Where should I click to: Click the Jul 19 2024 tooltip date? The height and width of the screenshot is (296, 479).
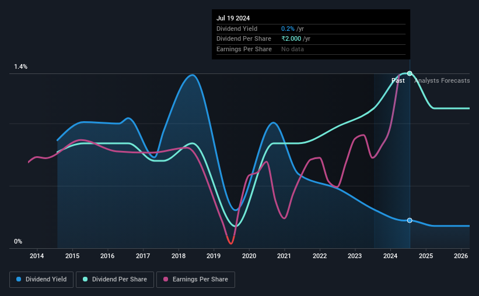[233, 18]
